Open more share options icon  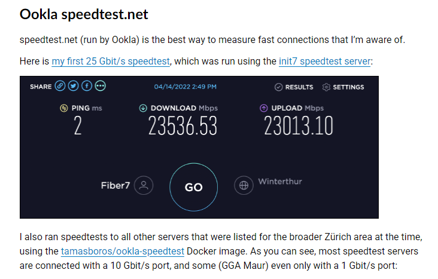[100, 87]
